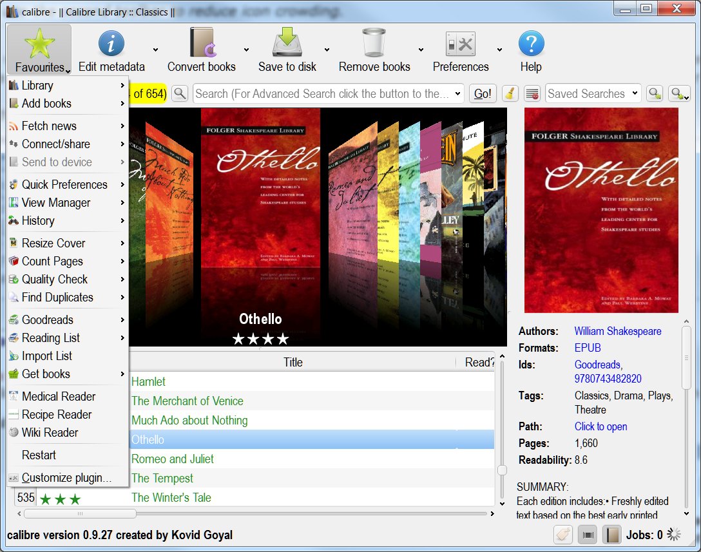Click the Edit metadata info icon
The image size is (701, 552).
111,43
